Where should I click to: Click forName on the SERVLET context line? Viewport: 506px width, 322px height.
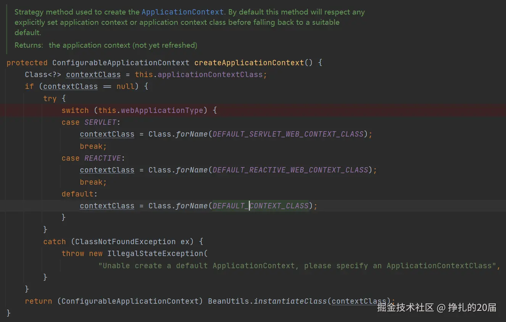(x=192, y=134)
